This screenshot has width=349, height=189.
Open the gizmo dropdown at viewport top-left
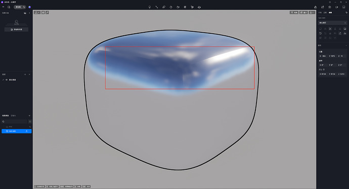pos(37,13)
